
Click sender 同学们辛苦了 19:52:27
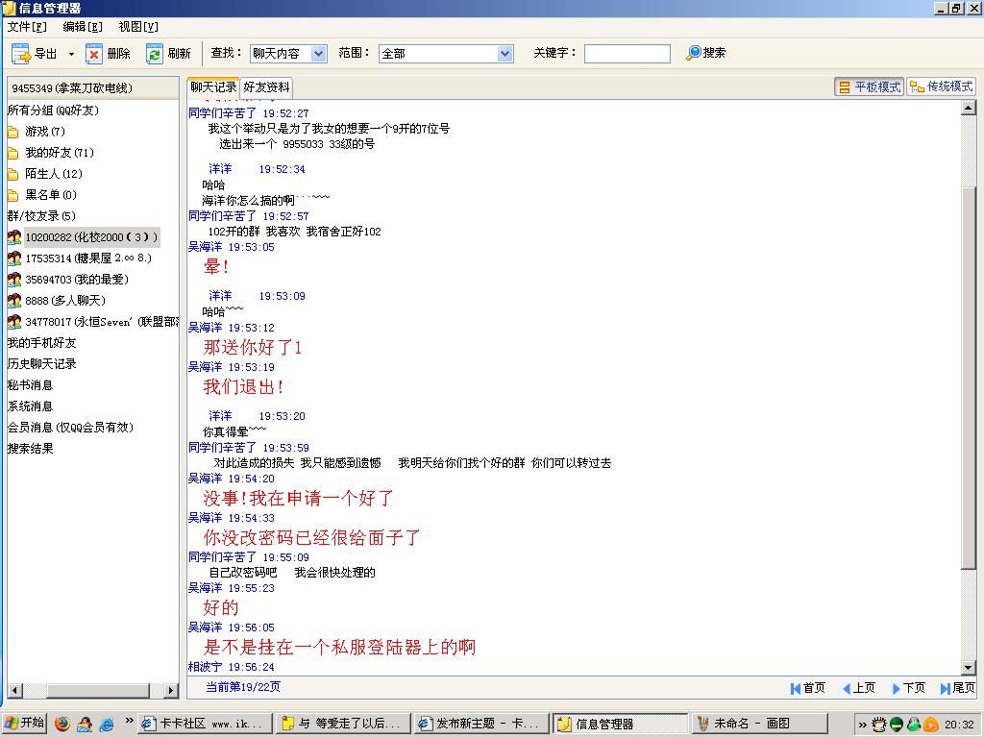coord(249,113)
